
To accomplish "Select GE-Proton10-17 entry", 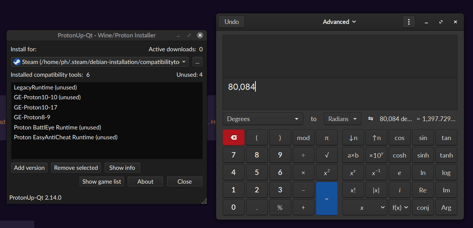I will 107,107.
